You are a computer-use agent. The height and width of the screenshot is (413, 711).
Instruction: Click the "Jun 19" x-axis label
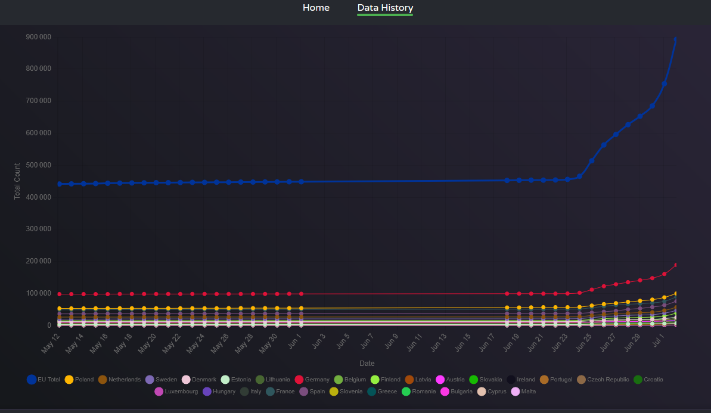point(511,342)
